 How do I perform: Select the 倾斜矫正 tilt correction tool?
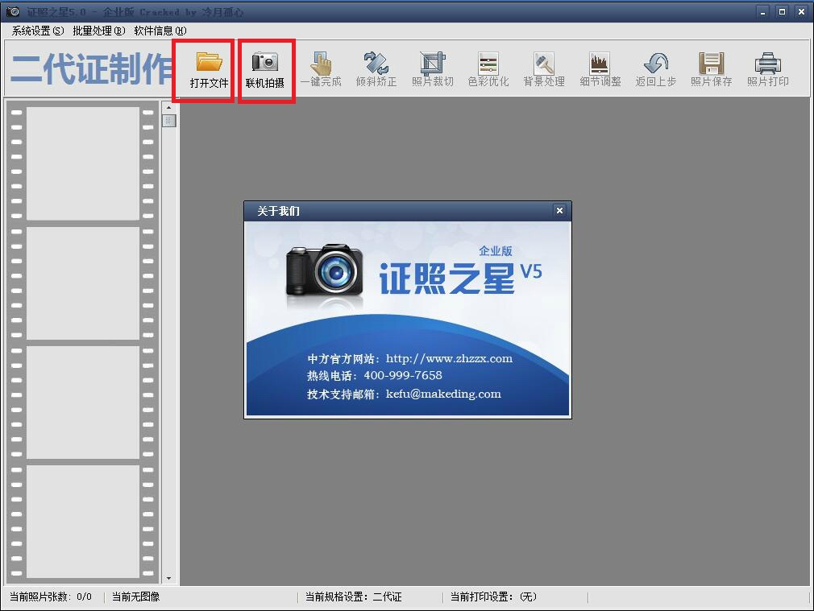point(376,68)
